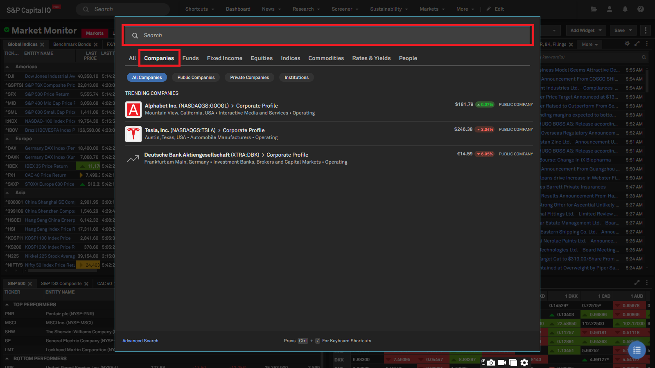The image size is (655, 368).
Task: Expand the Screener menu dropdown
Action: (345, 9)
